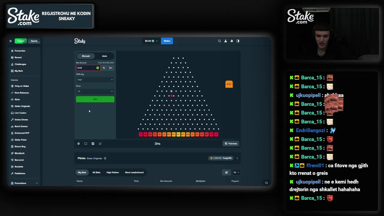Screen dimensions: 384x216
Task: Open the Rows dropdown set to 16
Action: pyautogui.click(x=95, y=91)
